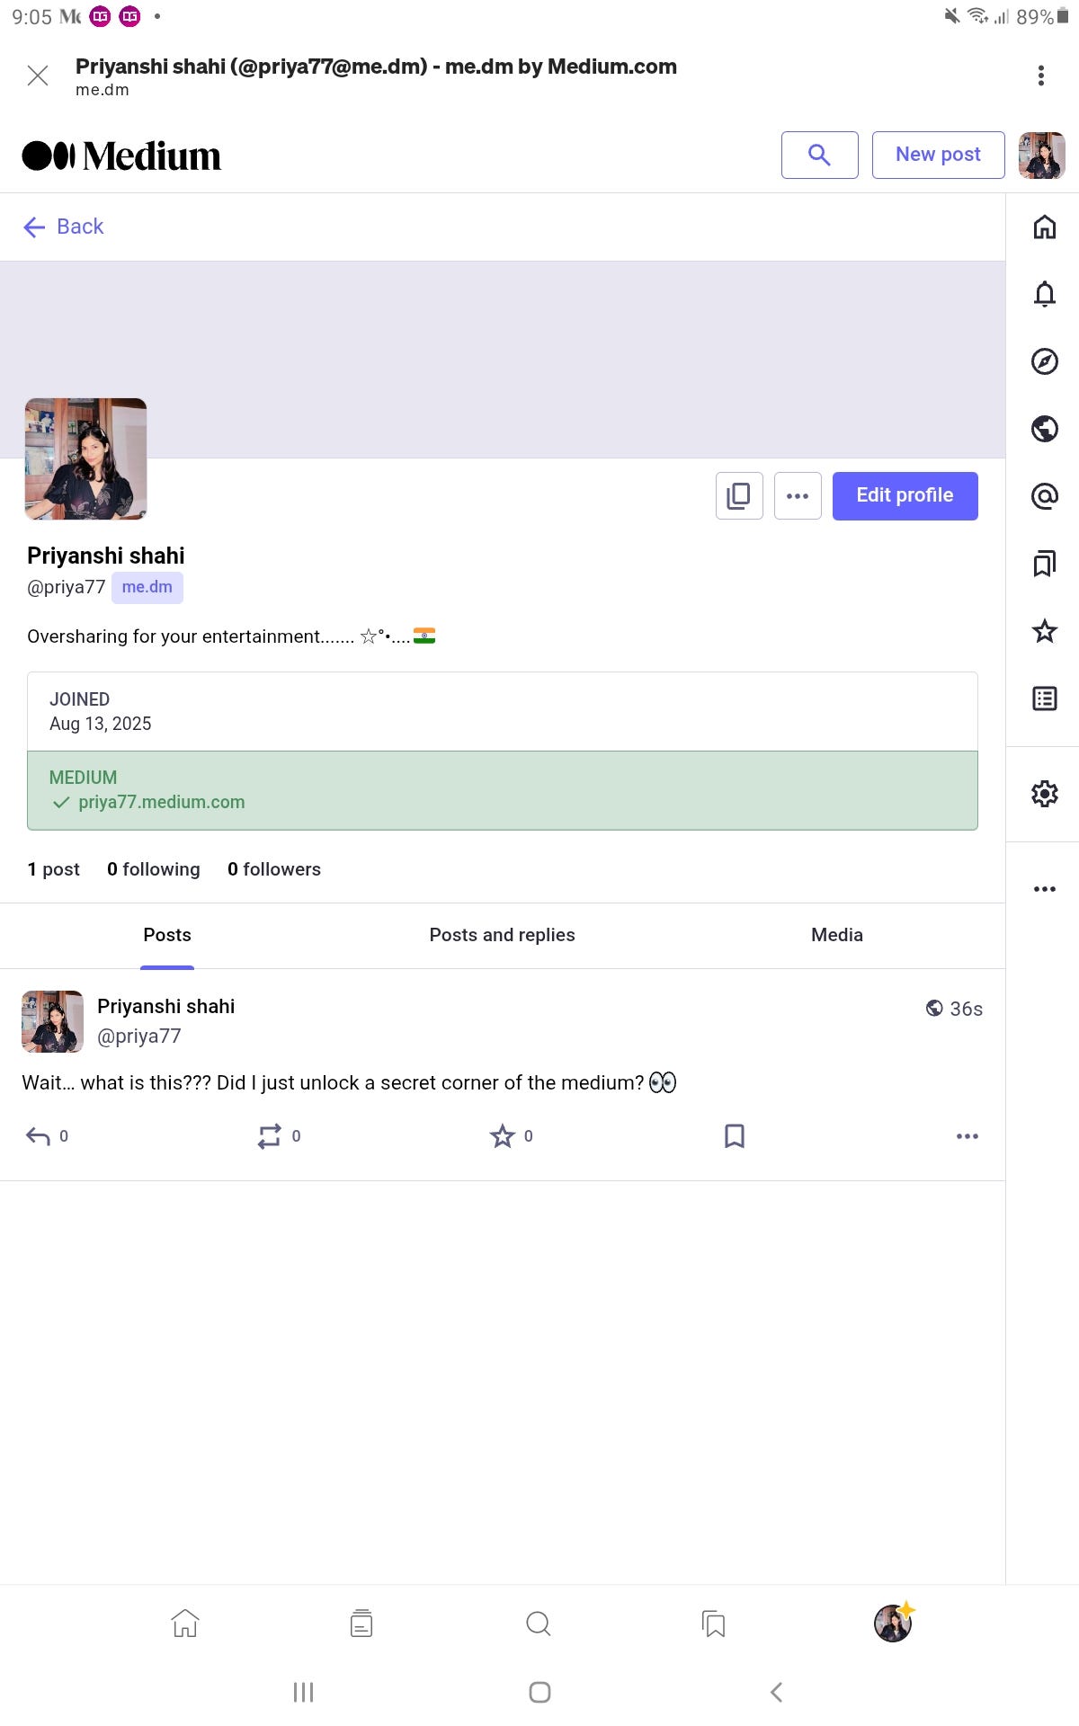This screenshot has height=1726, width=1079.
Task: Open notifications via the bell icon
Action: click(x=1043, y=294)
